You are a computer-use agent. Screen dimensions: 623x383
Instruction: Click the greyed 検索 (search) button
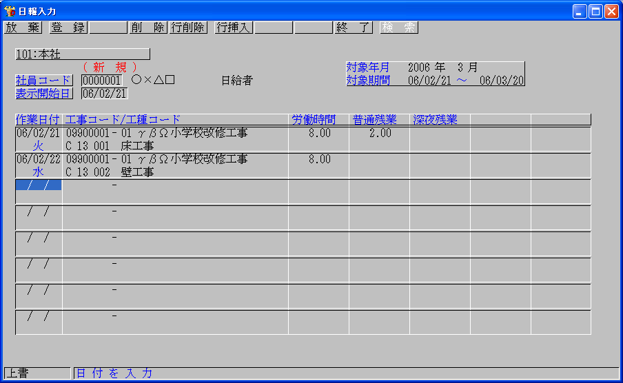coord(399,28)
